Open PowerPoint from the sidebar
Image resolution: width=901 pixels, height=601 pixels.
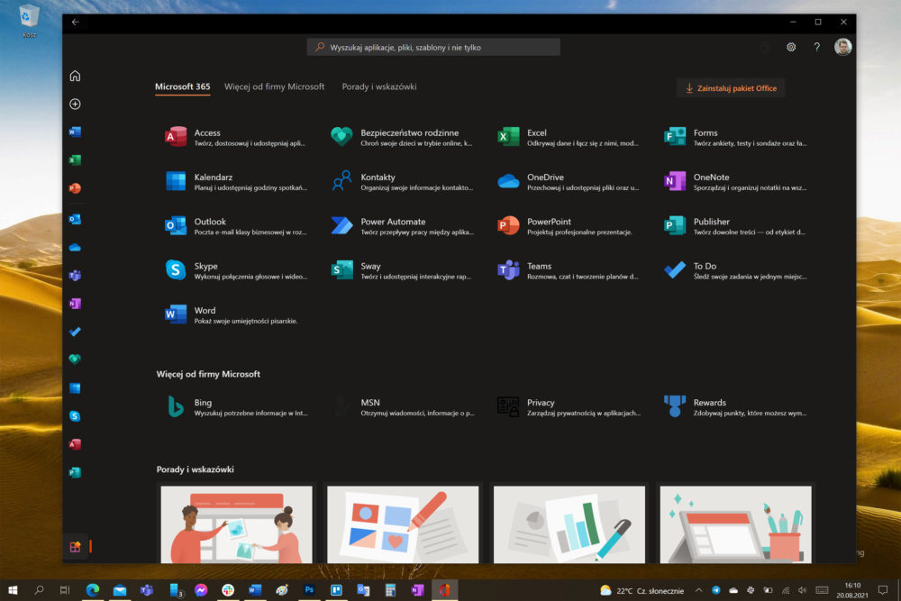click(x=75, y=188)
